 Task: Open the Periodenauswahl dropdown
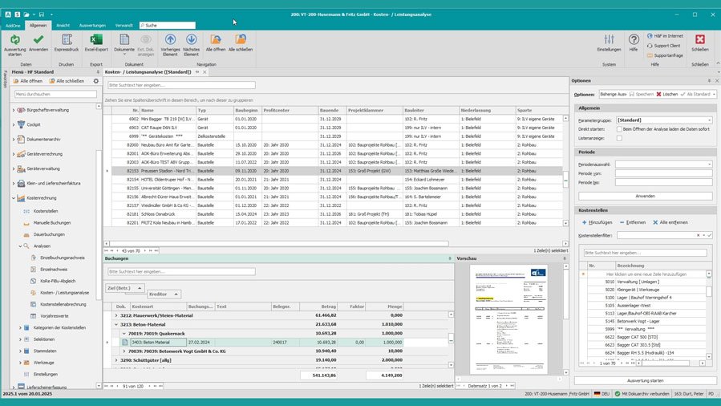709,164
